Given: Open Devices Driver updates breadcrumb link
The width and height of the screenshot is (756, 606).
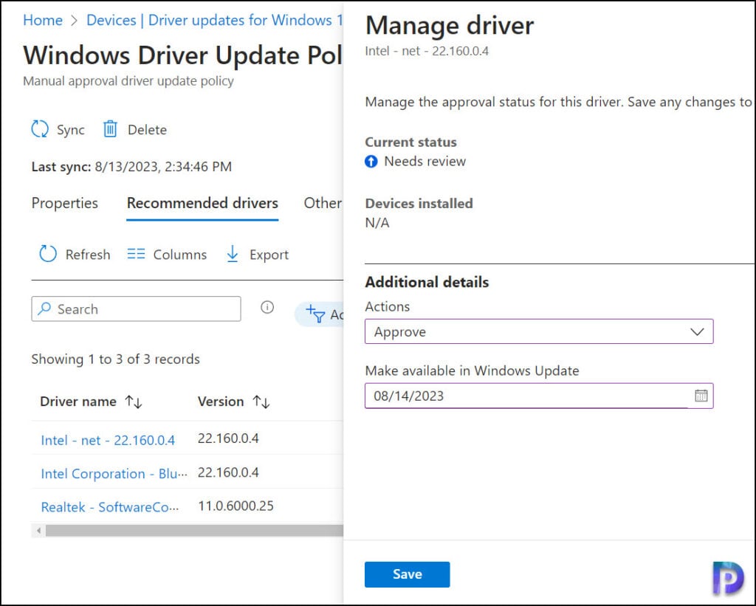Looking at the screenshot, I should 215,20.
